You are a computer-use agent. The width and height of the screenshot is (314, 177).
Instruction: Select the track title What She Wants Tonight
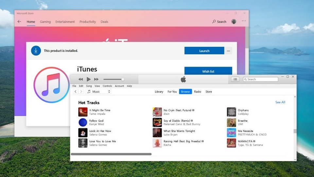coord(179,131)
